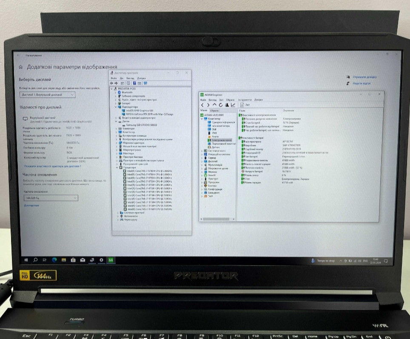Expand the Bluetooth device category

click(116, 92)
